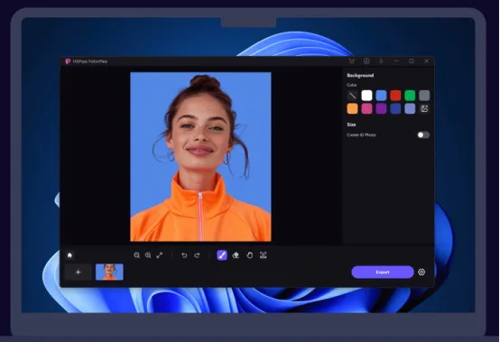
Task: Pick the red background color
Action: click(x=395, y=96)
